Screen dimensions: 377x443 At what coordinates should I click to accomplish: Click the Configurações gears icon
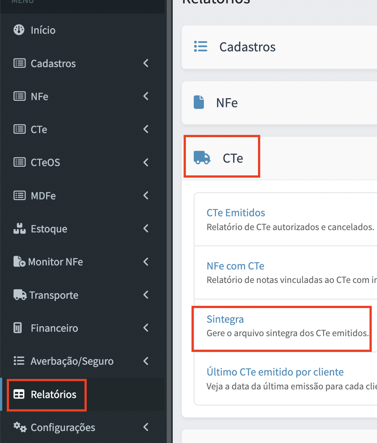[x=20, y=427]
